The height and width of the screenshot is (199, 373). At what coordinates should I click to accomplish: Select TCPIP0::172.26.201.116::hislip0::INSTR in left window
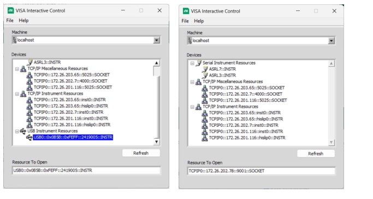pos(72,125)
